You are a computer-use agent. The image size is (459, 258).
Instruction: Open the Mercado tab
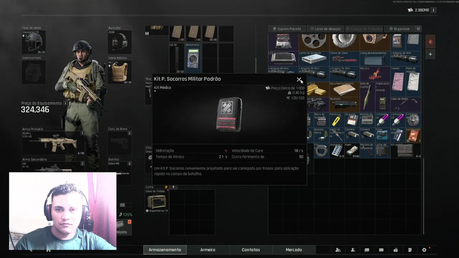tap(294, 250)
